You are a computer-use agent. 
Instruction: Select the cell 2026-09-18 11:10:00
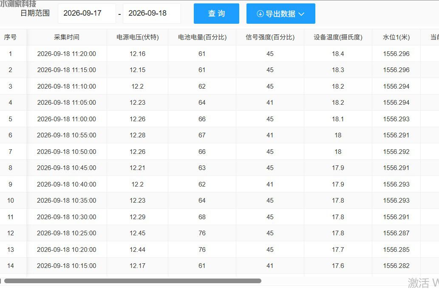pyautogui.click(x=67, y=86)
